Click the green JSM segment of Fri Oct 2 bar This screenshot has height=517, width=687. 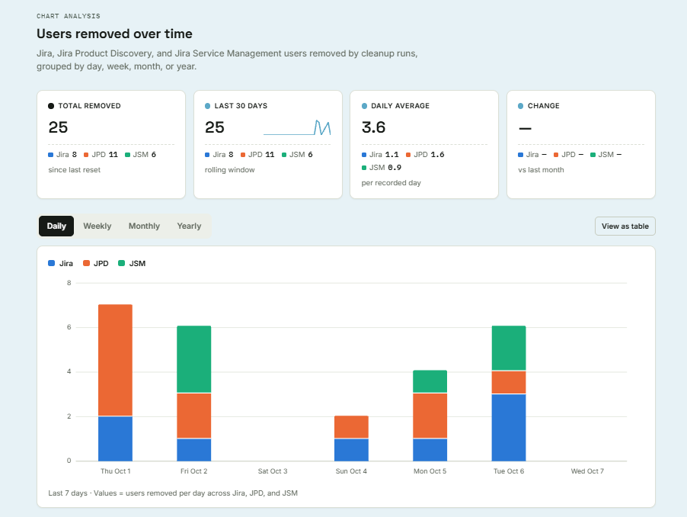coord(194,359)
